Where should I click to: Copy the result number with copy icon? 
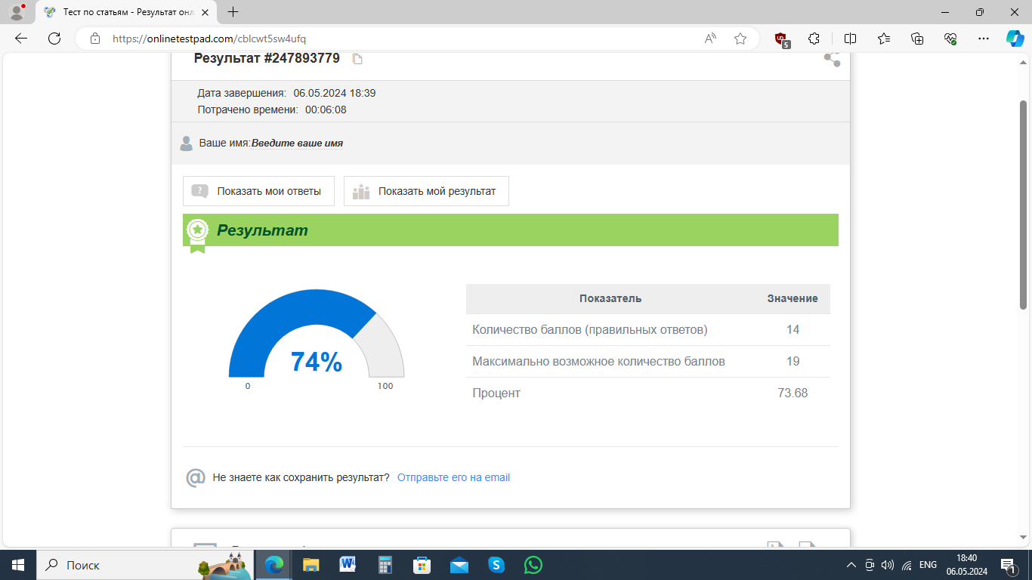coord(357,59)
